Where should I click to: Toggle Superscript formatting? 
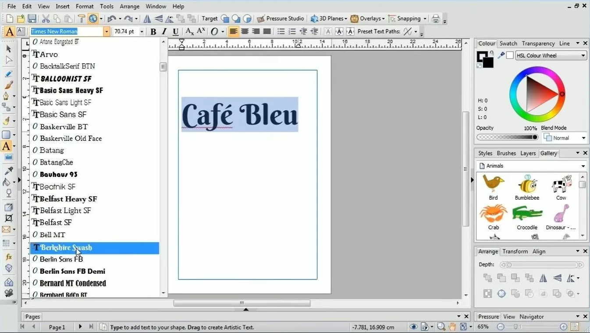[x=201, y=32]
